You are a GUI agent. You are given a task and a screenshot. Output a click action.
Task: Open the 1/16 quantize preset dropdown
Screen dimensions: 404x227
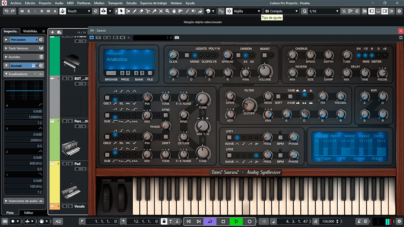coord(324,11)
